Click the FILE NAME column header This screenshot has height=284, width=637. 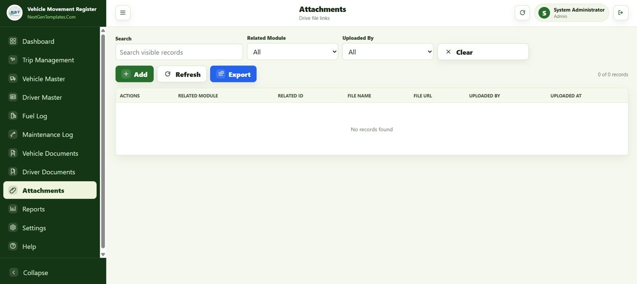pos(359,96)
